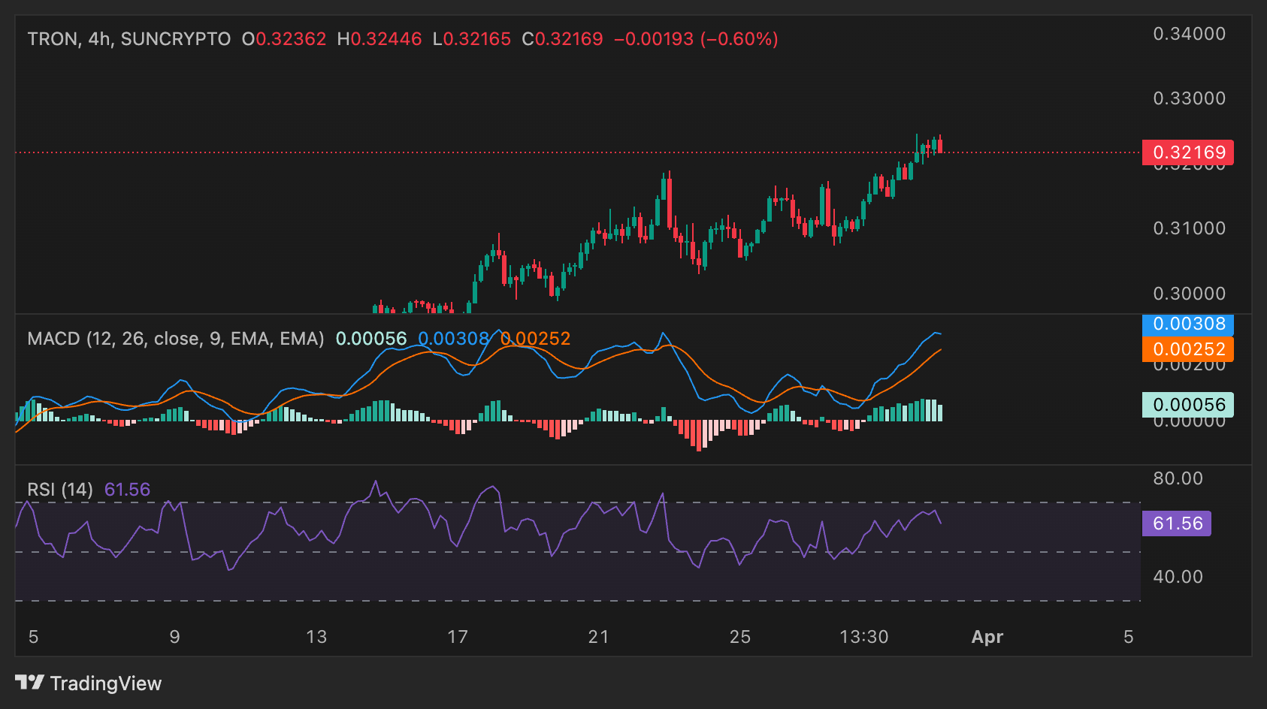This screenshot has width=1267, height=709.
Task: Click the closing price C0.32169 in header
Action: coord(562,39)
